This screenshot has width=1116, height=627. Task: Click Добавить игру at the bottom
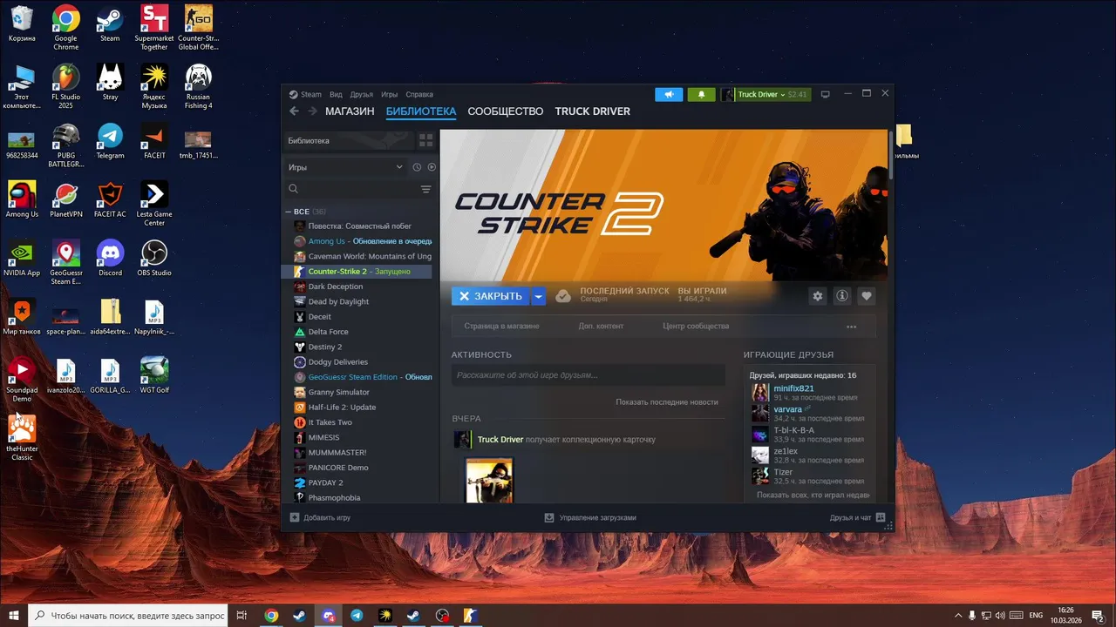point(320,517)
